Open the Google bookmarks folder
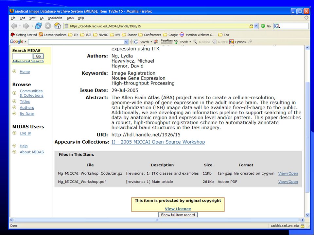The image size is (314, 235). pyautogui.click(x=170, y=35)
